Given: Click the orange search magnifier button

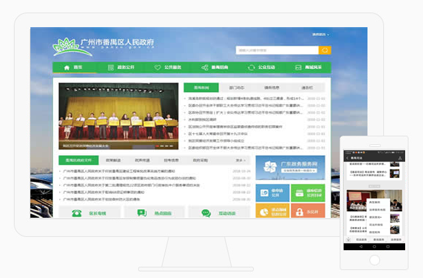Looking at the screenshot, I should [x=325, y=50].
